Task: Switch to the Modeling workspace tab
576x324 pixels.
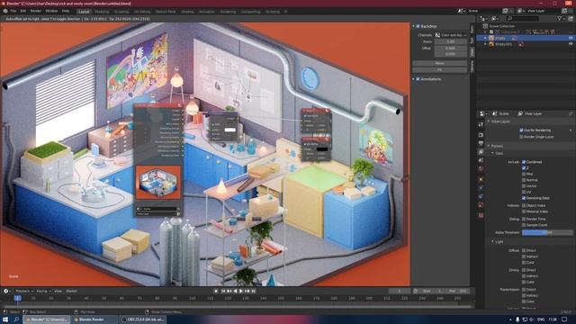Action: click(x=102, y=12)
